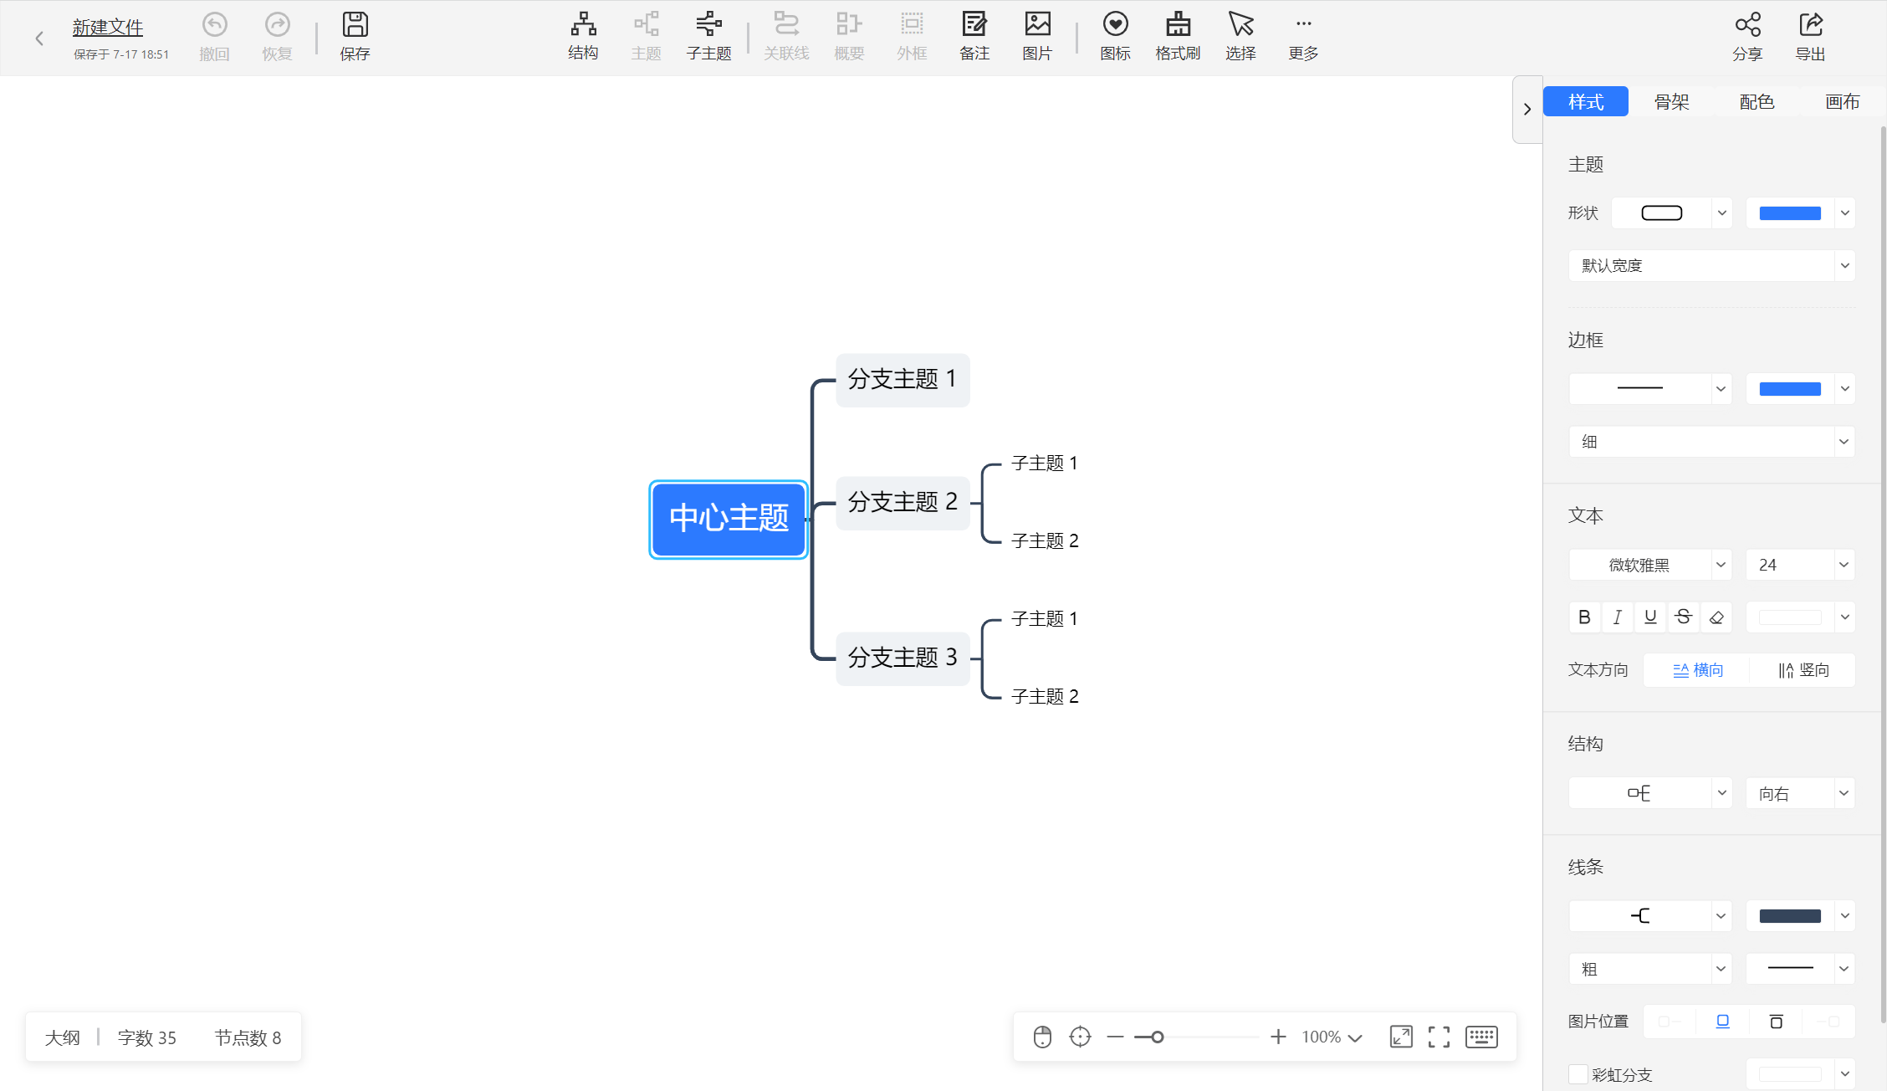Switch to the 骨架 skeleton tab
Viewport: 1887px width, 1091px height.
tap(1671, 101)
